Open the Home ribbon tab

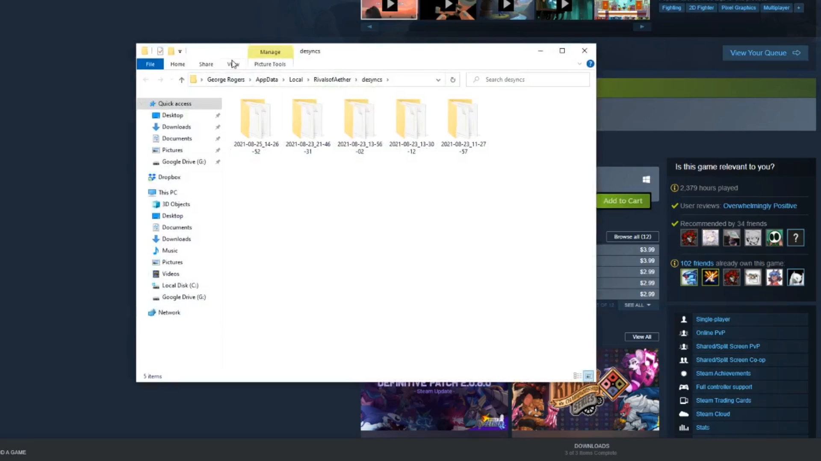pos(177,64)
